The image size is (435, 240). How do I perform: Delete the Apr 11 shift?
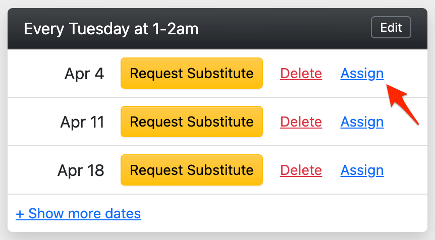(301, 122)
